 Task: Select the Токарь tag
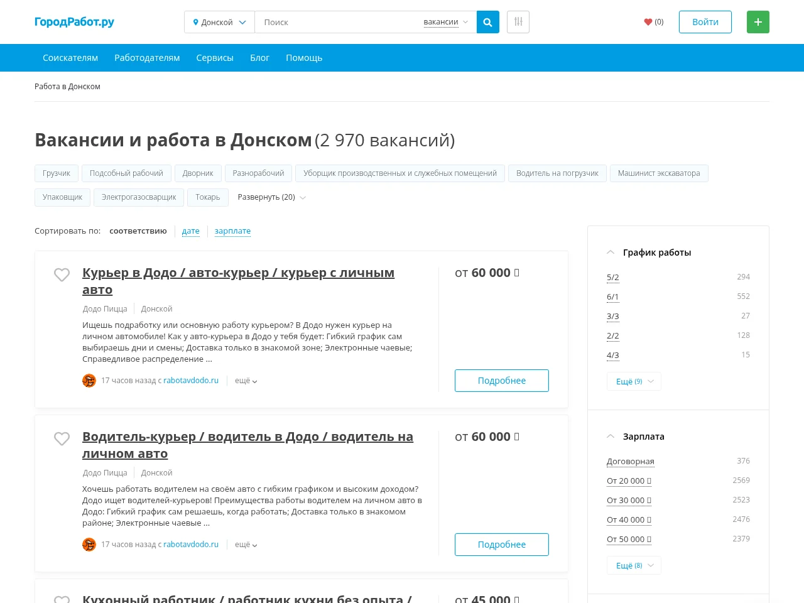[x=208, y=197]
